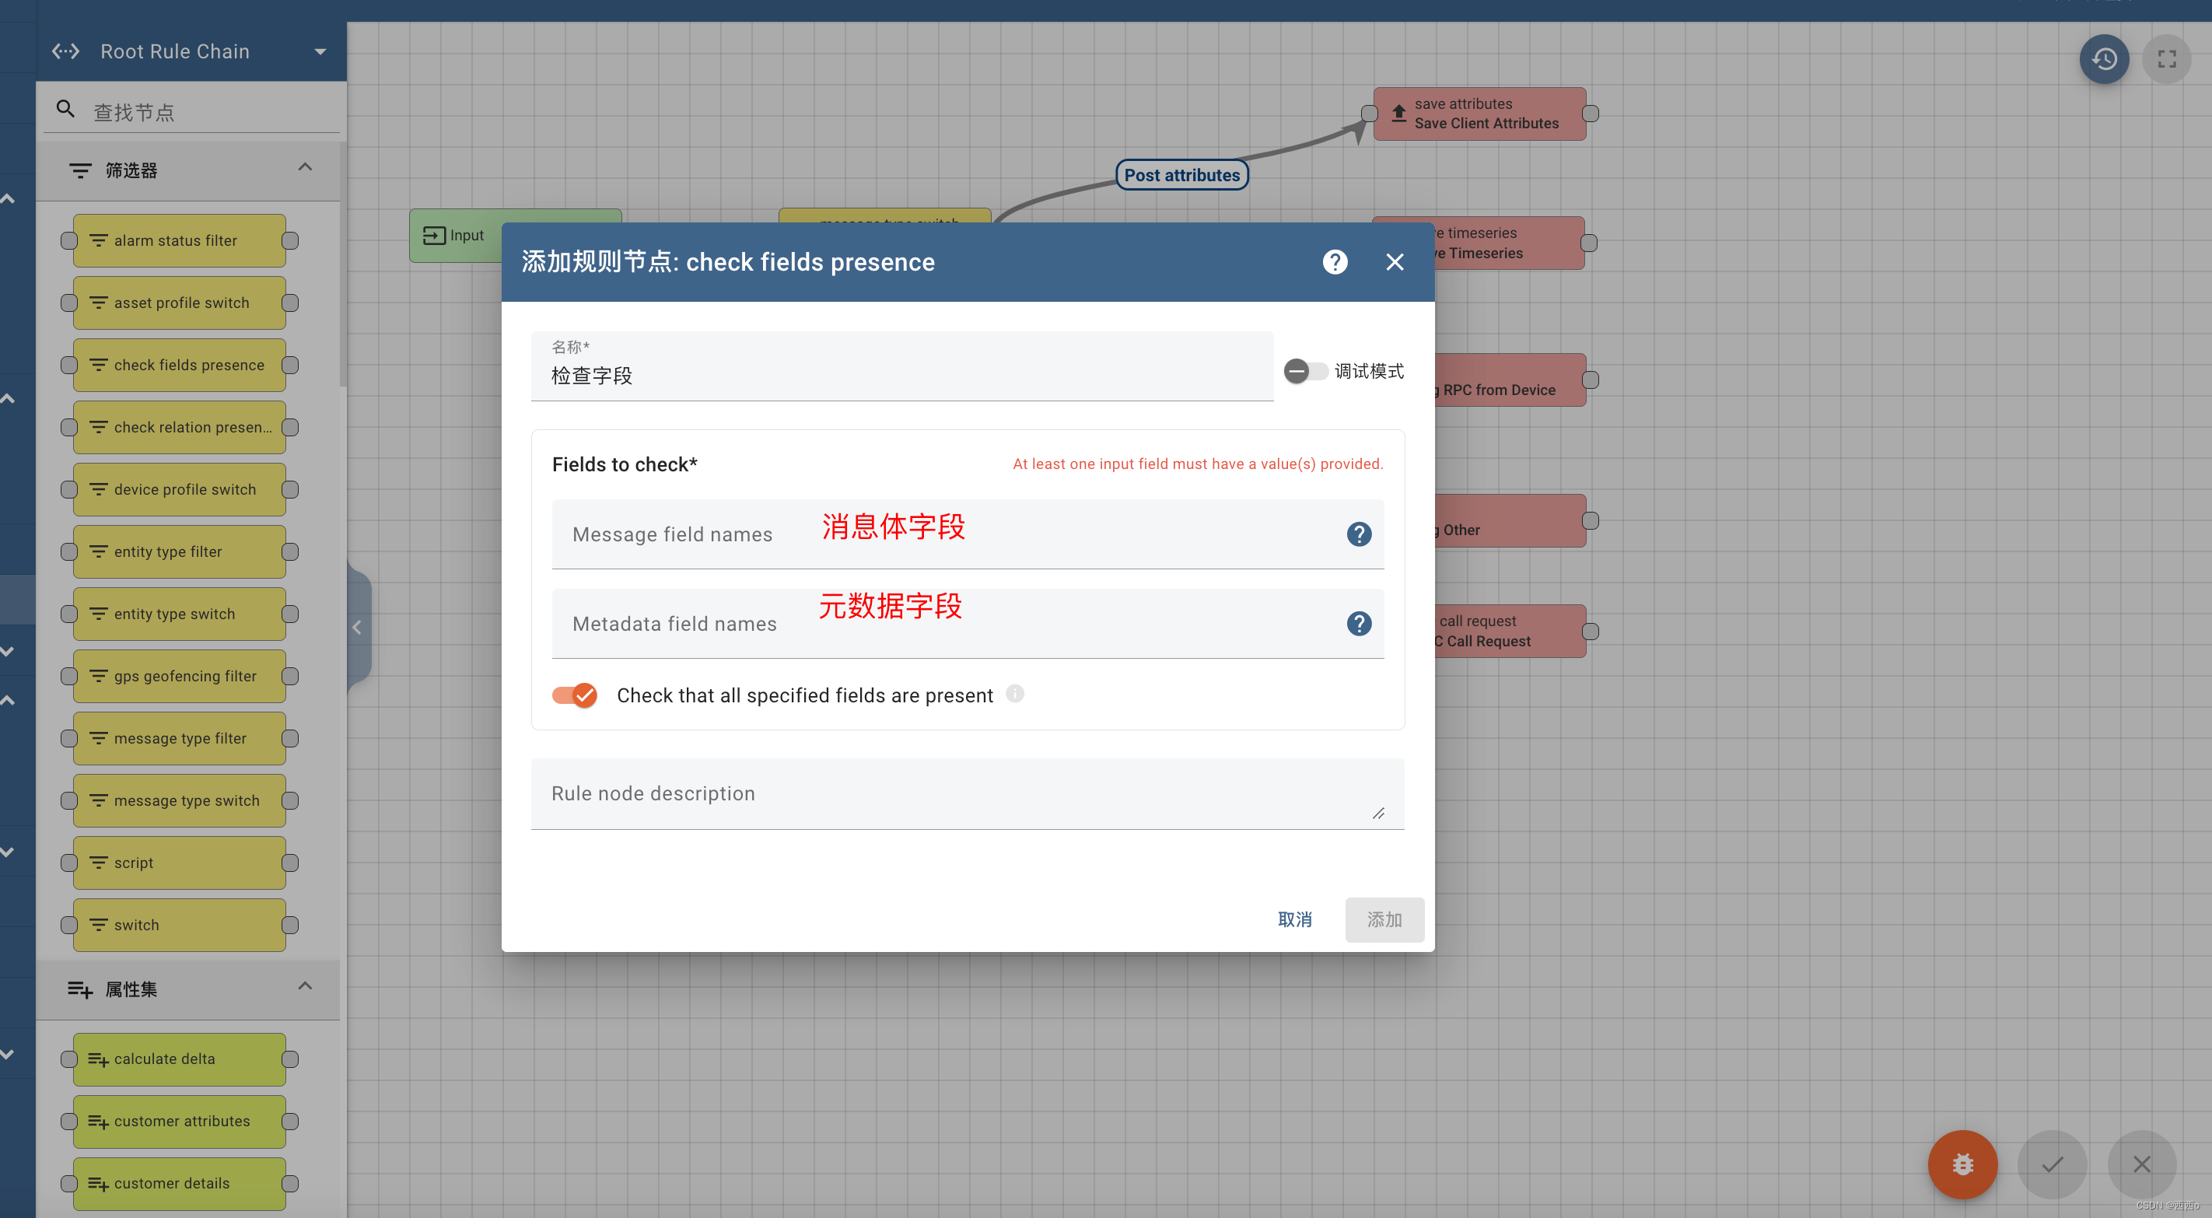Edit the name field 检查字段

coord(901,367)
